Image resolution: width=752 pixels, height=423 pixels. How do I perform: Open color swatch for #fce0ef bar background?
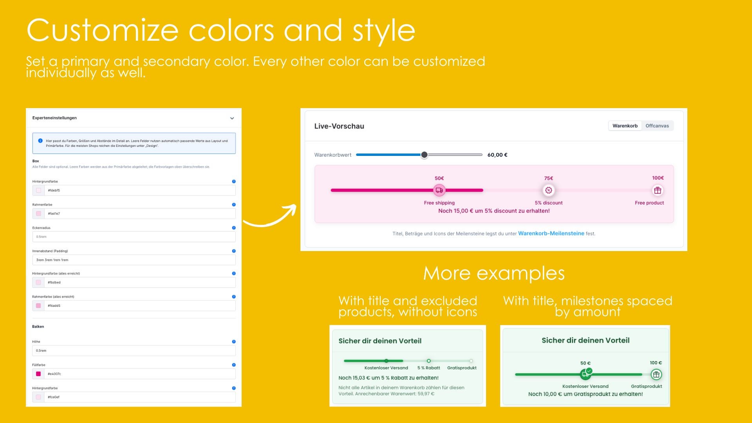click(38, 397)
